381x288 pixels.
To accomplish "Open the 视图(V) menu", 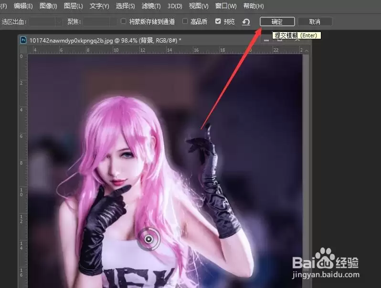I will point(199,6).
